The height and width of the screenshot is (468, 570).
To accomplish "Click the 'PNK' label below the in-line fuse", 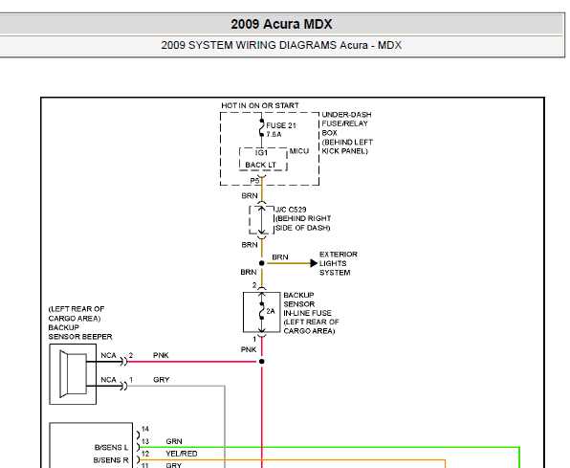I will pyautogui.click(x=249, y=349).
